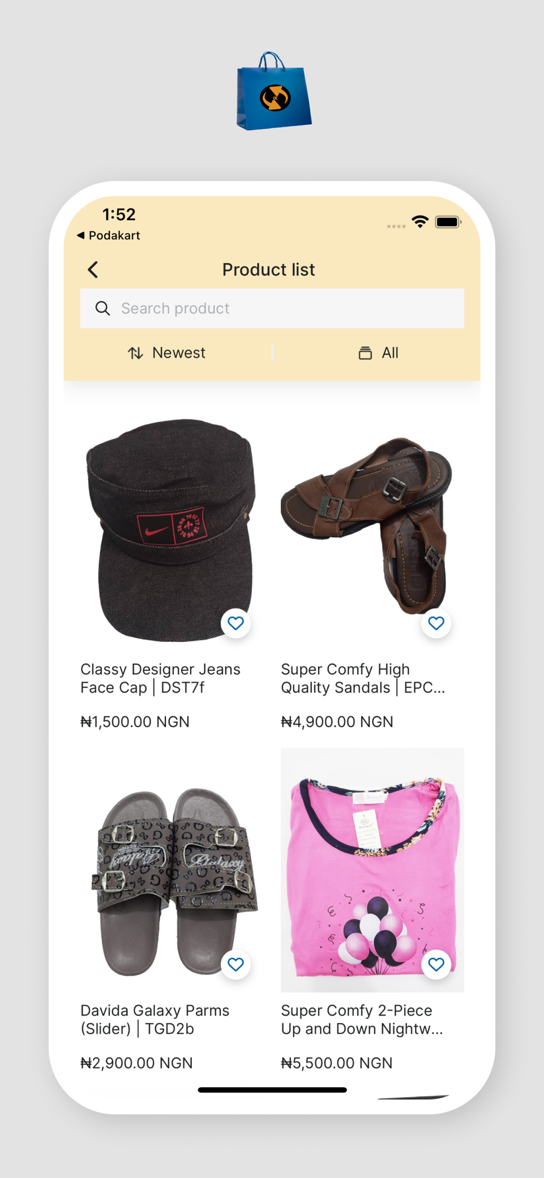This screenshot has width=544, height=1178.
Task: Open the All category filter
Action: [379, 353]
